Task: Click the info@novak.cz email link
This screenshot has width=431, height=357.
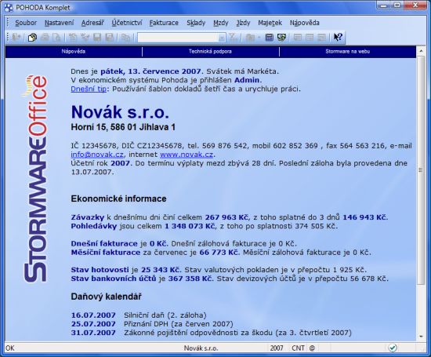Action: click(97, 155)
